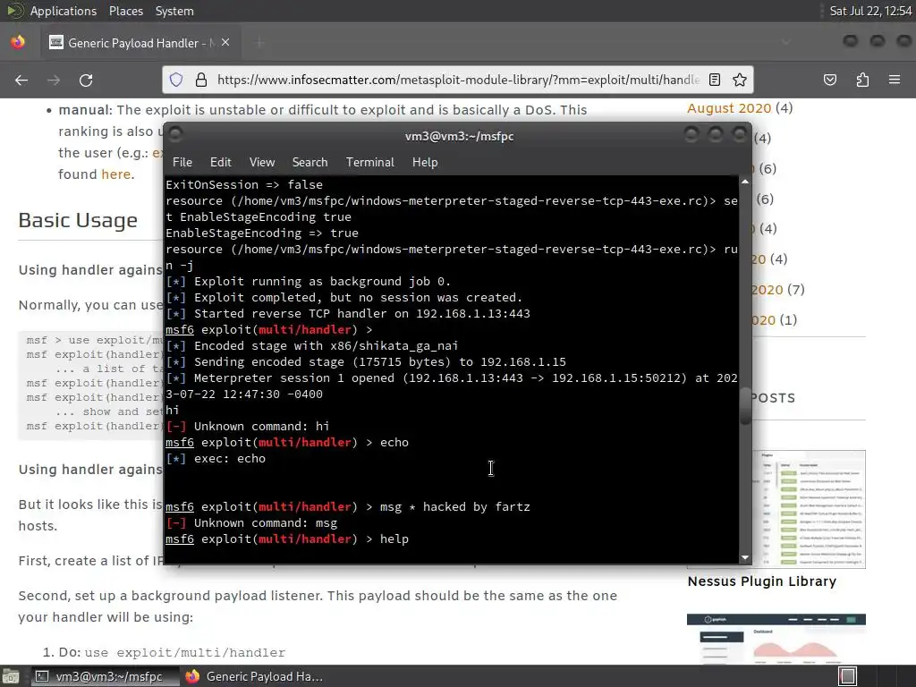
Task: Open the Pocket save icon
Action: [x=829, y=80]
